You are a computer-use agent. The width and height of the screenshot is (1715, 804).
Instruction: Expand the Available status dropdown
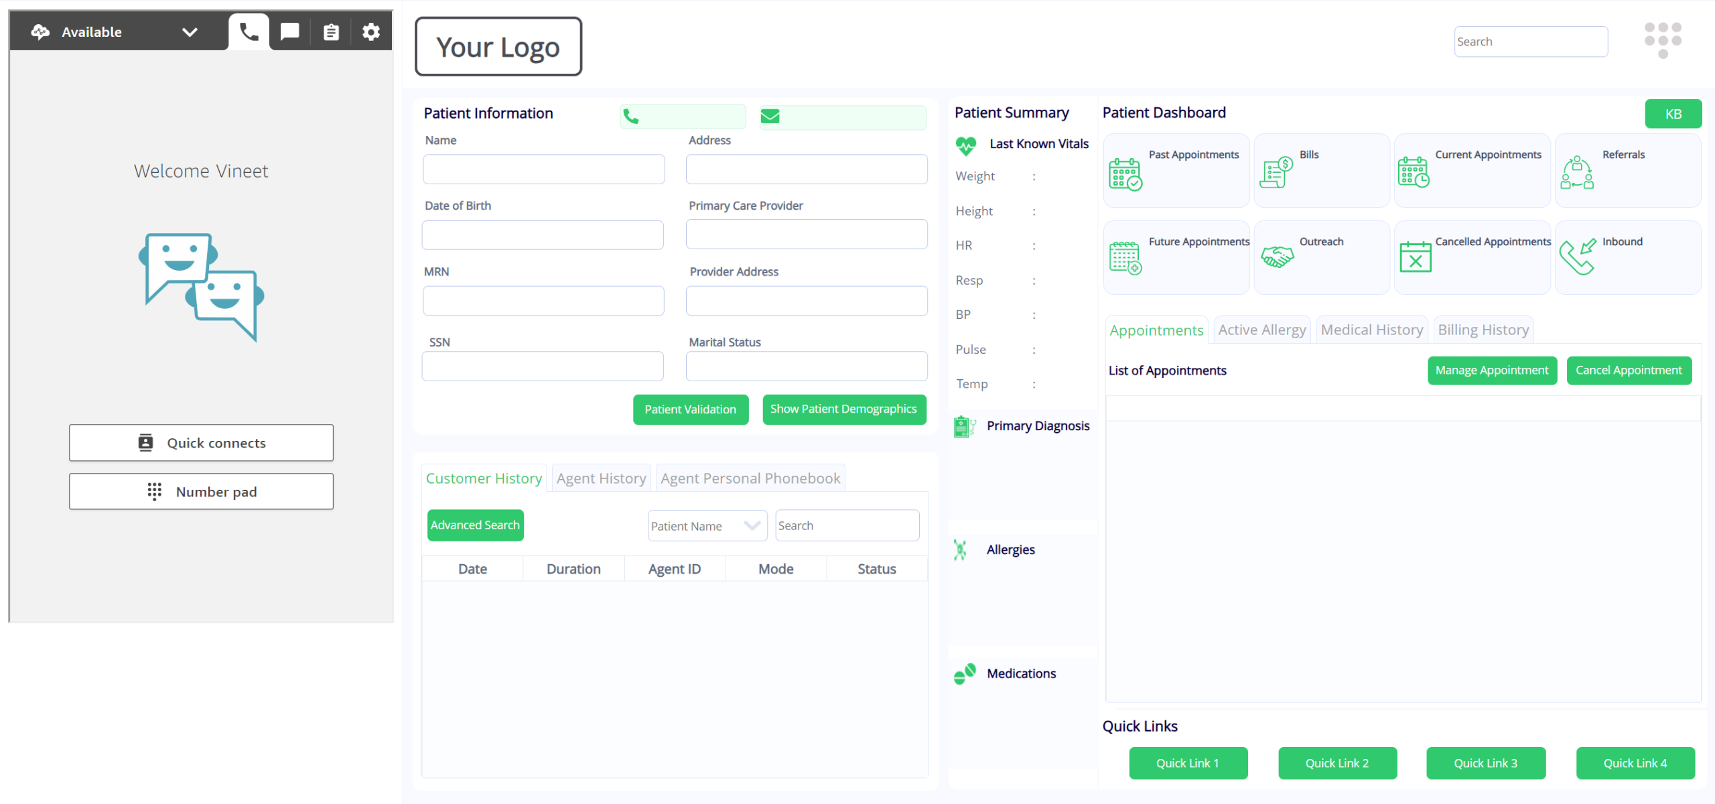click(190, 31)
